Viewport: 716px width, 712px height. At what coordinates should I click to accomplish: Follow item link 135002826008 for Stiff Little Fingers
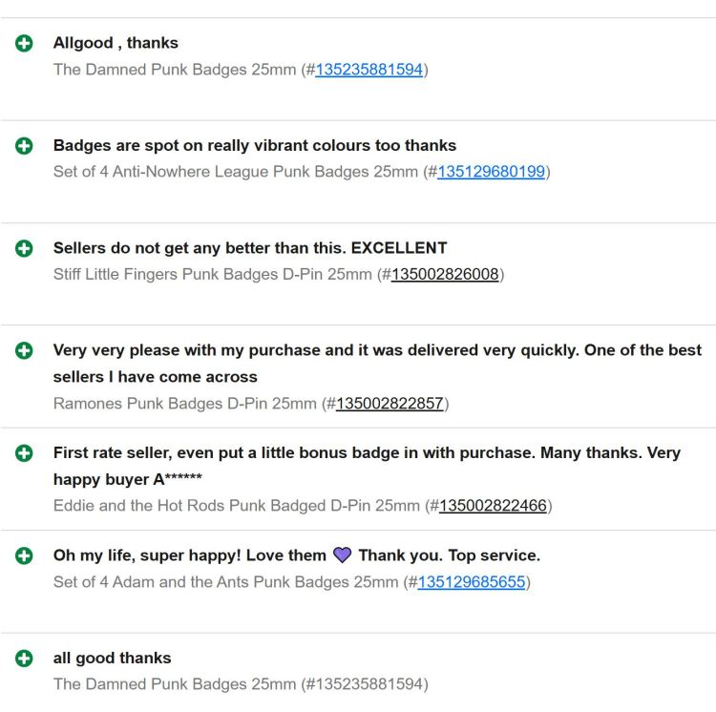coord(445,275)
